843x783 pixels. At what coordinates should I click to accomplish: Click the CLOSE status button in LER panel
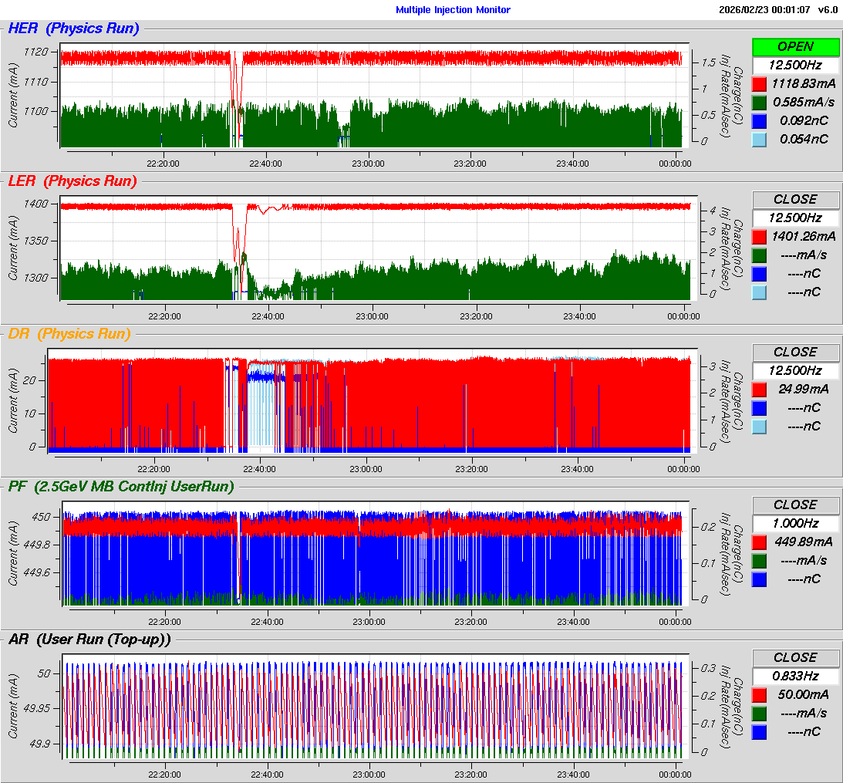(795, 199)
